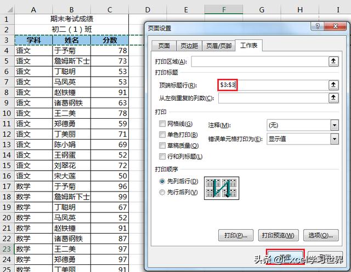Click the cell 陈小娟 in row 13
Screen dimensions: 351x272
pyautogui.click(x=72, y=144)
